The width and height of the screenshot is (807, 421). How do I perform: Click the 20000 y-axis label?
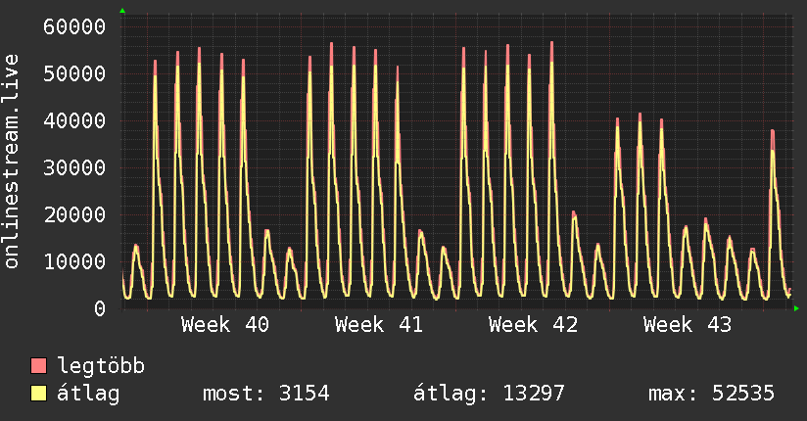pos(74,214)
